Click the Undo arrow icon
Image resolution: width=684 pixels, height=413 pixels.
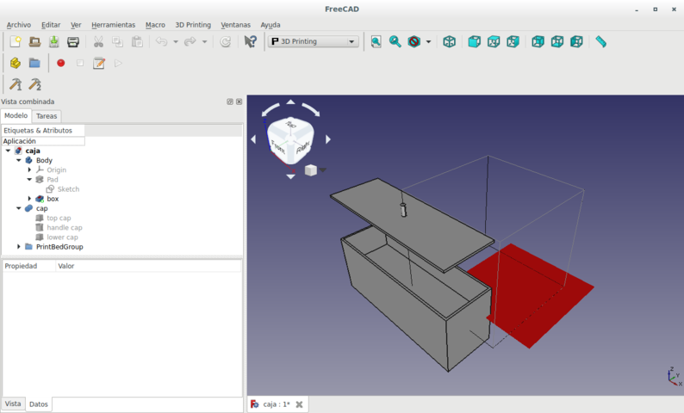tap(161, 41)
